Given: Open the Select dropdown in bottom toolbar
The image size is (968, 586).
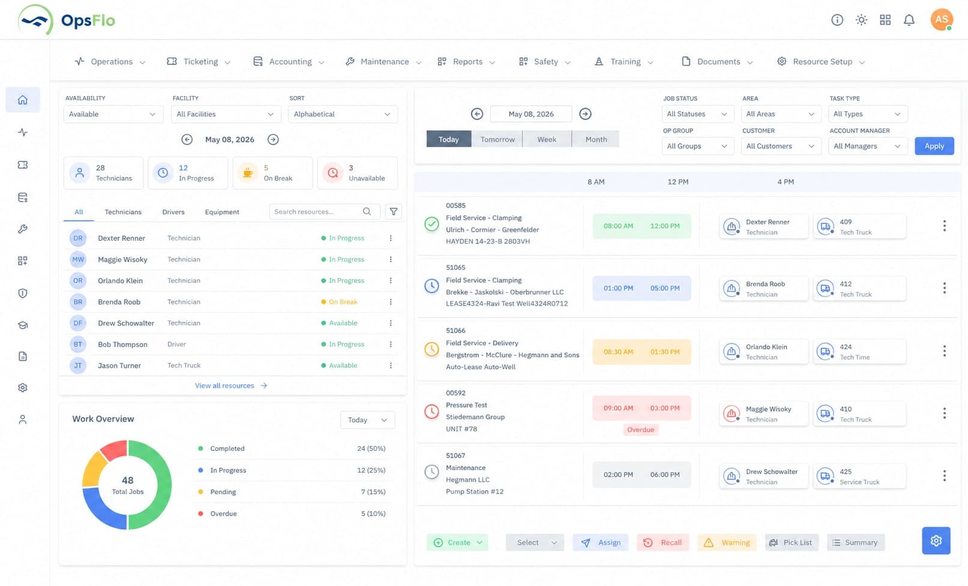Looking at the screenshot, I should [535, 543].
